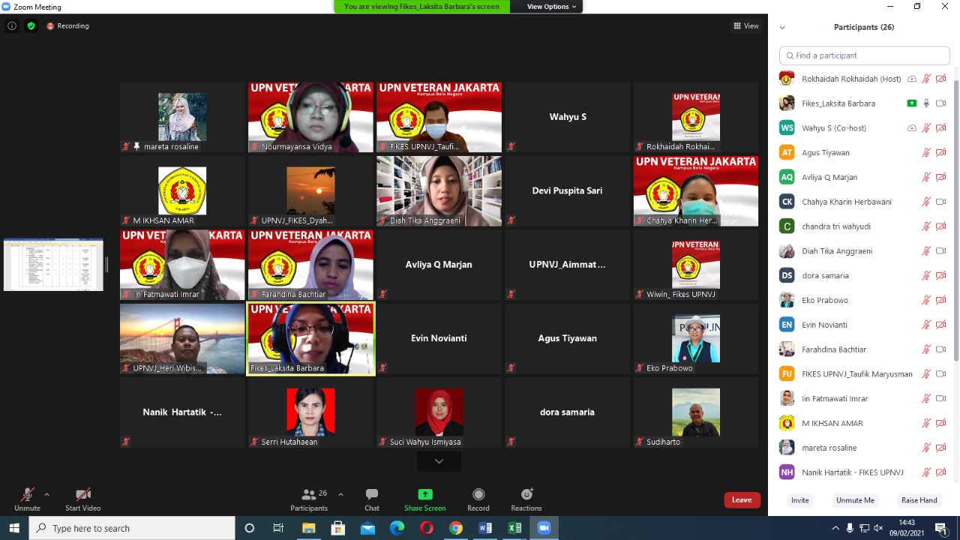Click Unmute Me in participants panel
The image size is (960, 540).
[x=855, y=500]
